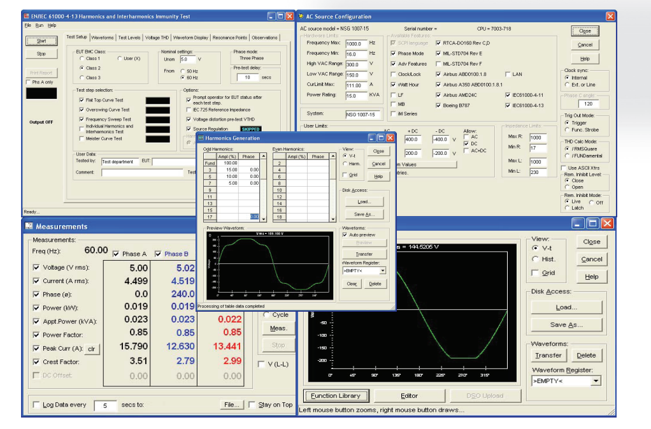Click Start button in Immunity Test window
This screenshot has height=429, width=651.
coord(41,41)
